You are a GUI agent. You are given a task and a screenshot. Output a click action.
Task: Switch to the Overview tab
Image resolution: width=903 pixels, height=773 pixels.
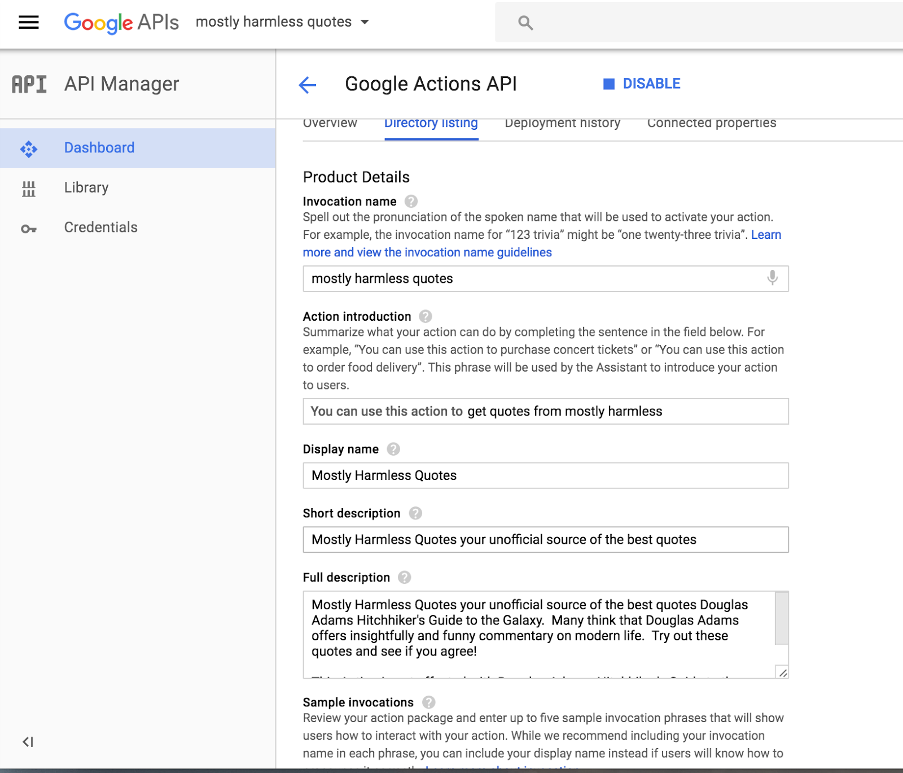[330, 123]
